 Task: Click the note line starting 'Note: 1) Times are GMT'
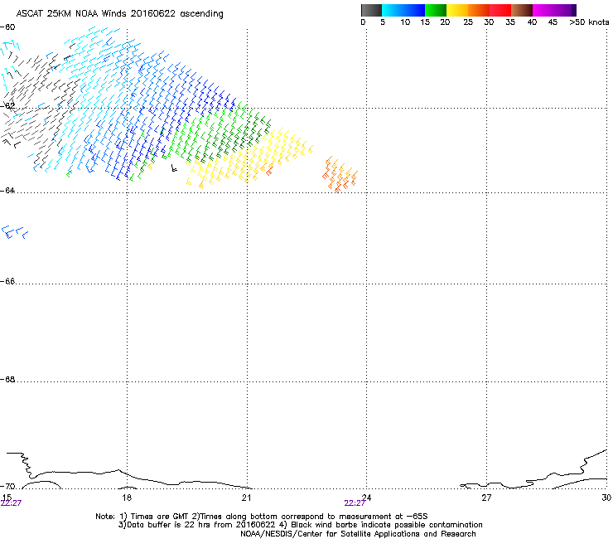(x=262, y=517)
